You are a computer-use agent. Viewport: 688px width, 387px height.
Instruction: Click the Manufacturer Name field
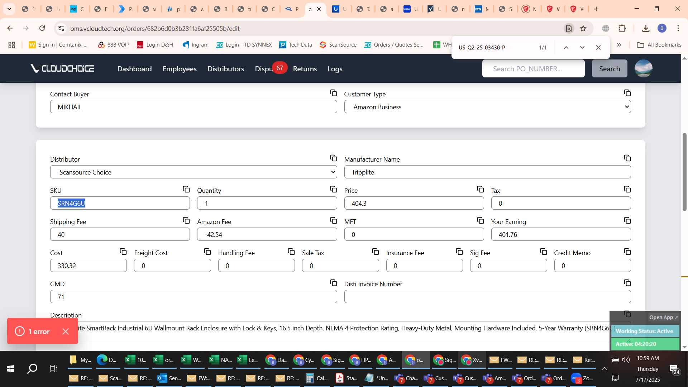[x=487, y=172]
